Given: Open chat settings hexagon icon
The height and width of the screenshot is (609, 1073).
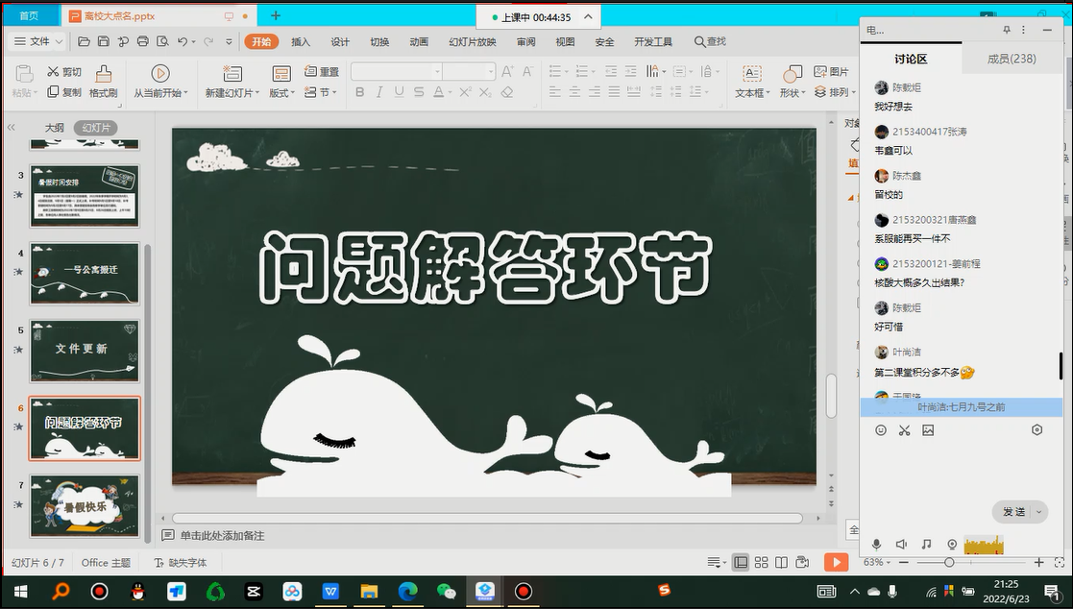Looking at the screenshot, I should (x=1036, y=430).
